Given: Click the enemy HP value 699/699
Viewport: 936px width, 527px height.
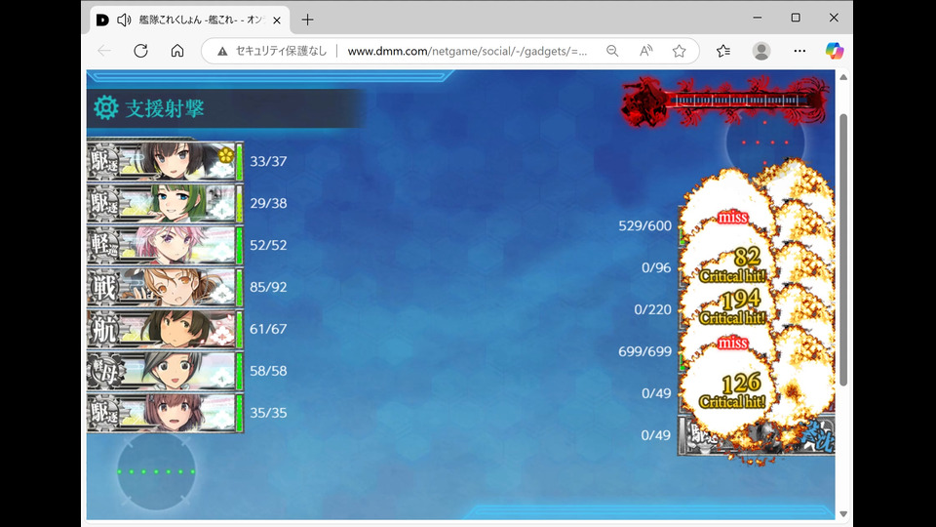Looking at the screenshot, I should click(x=644, y=351).
